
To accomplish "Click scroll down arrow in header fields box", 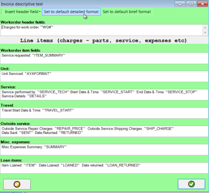I will coord(205,32).
